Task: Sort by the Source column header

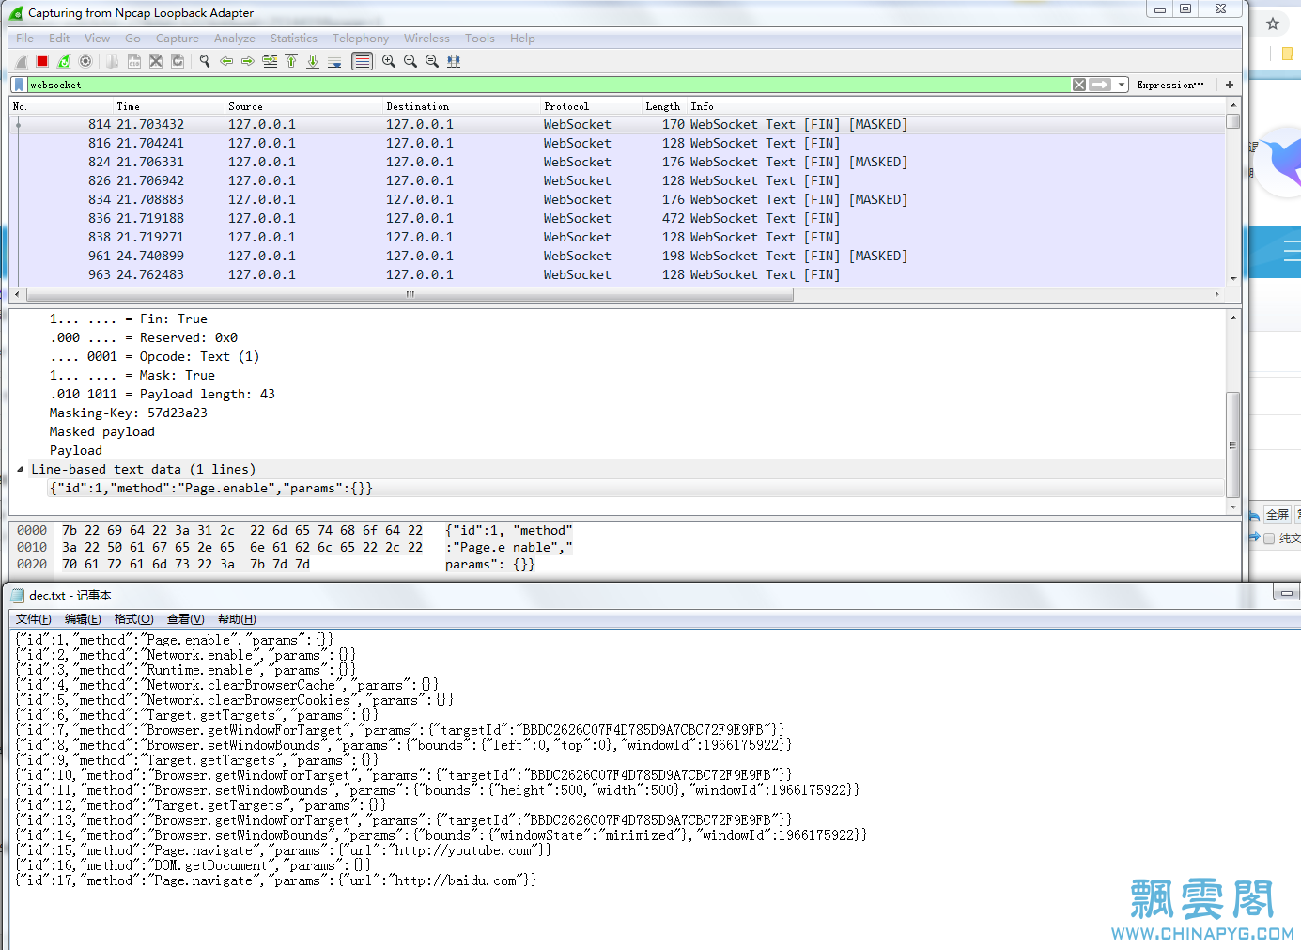Action: point(303,106)
